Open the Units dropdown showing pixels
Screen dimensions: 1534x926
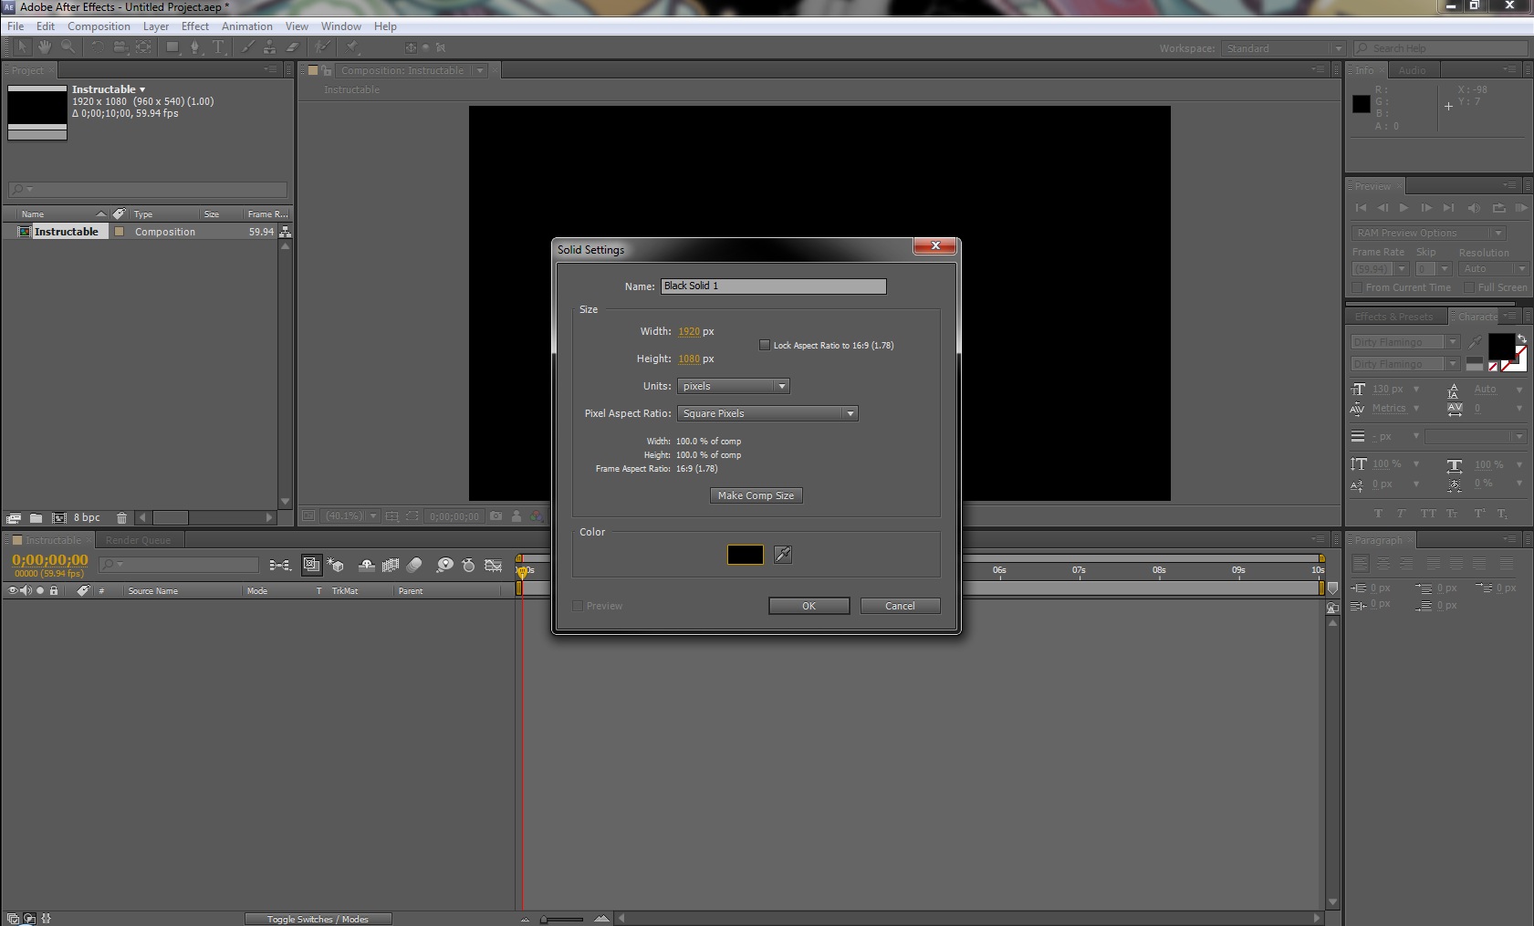(x=733, y=386)
